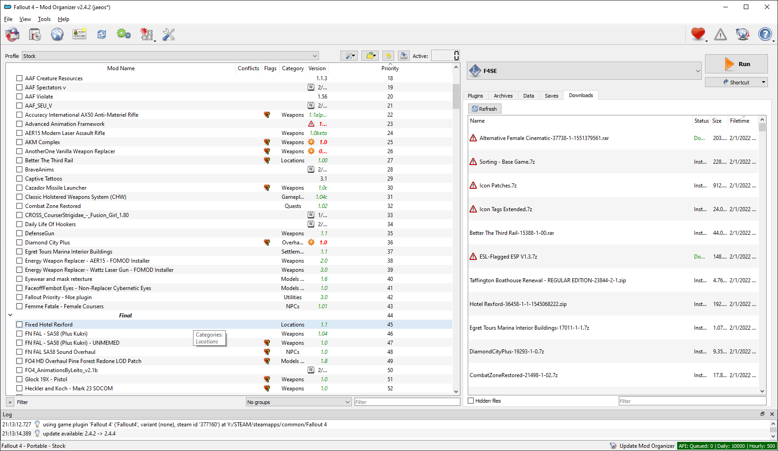Open the No groups dropdown
778x451 pixels.
click(298, 402)
